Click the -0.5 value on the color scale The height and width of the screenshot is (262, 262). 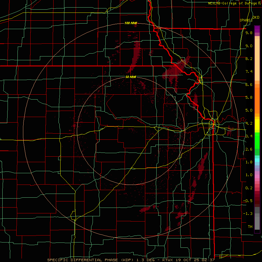click(x=248, y=201)
